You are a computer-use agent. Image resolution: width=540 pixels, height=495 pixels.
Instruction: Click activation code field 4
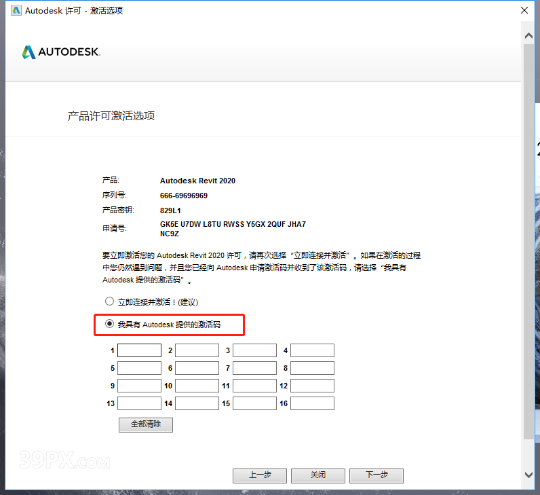tap(312, 350)
